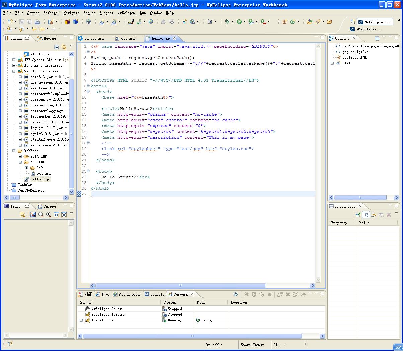Open the Refactor menu
This screenshot has width=403, height=351.
click(51, 13)
